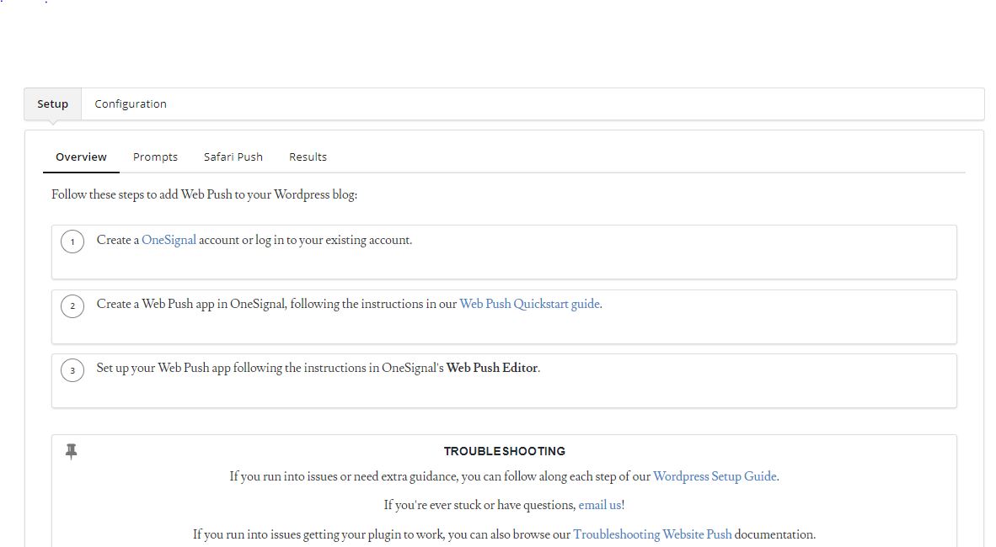996x547 pixels.
Task: Click the step 1 instruction card
Action: coord(504,252)
